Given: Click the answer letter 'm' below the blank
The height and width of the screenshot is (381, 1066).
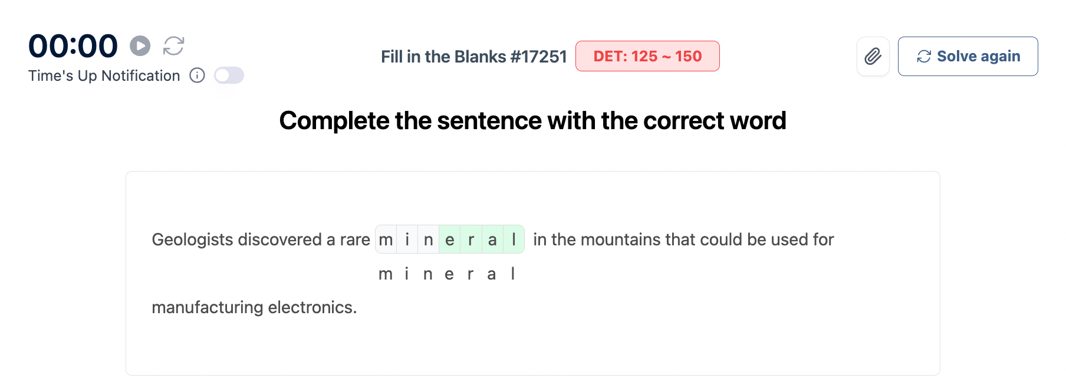Looking at the screenshot, I should point(386,274).
